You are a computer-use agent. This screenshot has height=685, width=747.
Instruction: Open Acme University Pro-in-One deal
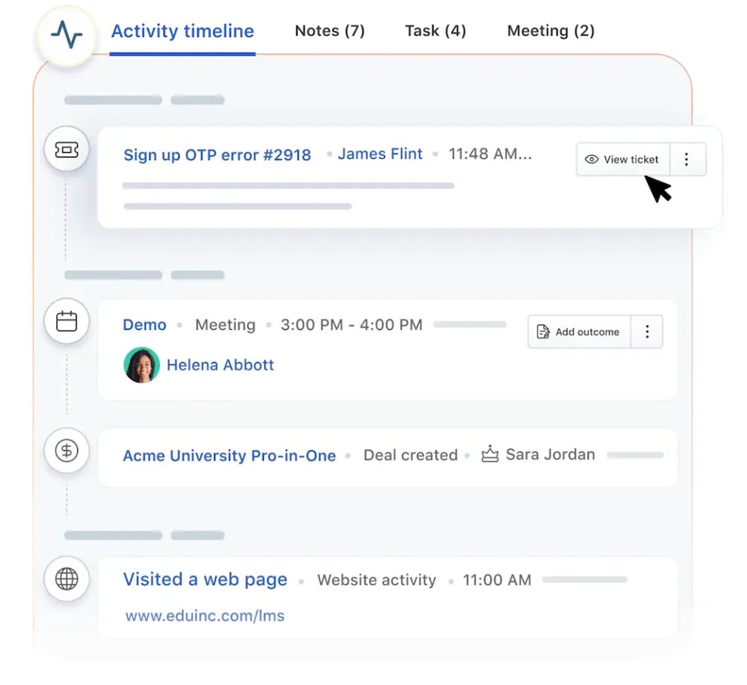click(x=229, y=456)
